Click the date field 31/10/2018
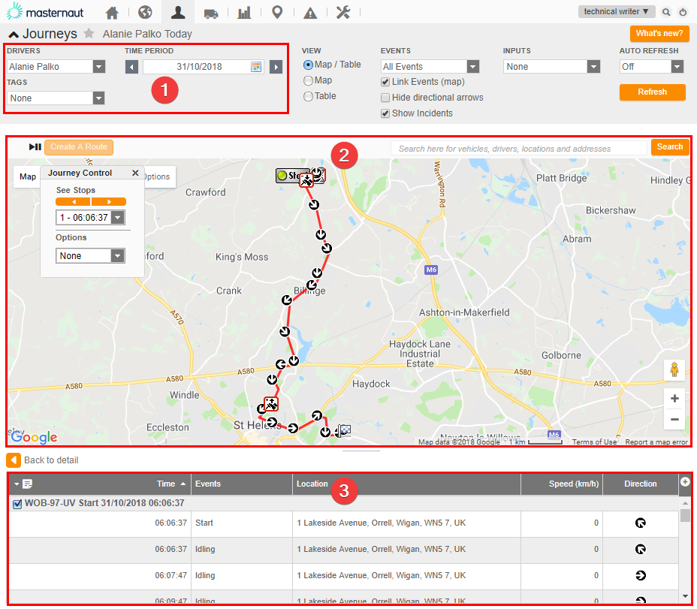Image resolution: width=697 pixels, height=609 pixels. 199,67
